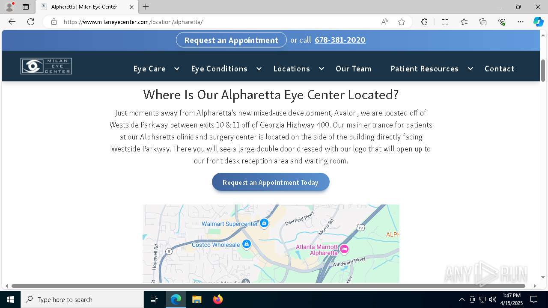Open Settings and more menu
This screenshot has width=548, height=308.
coord(521,22)
